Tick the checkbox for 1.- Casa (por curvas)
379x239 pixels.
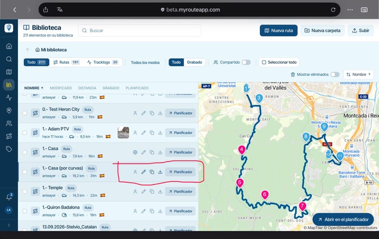click(24, 172)
